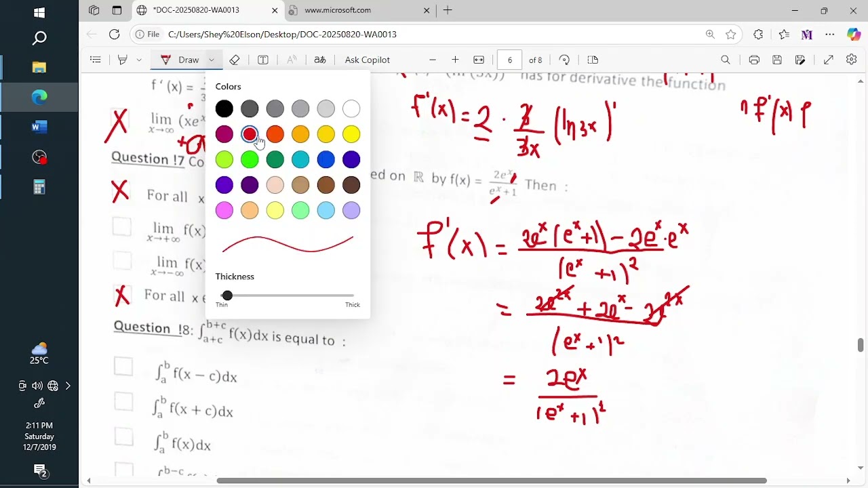Choose the bright yellow color swatch
868x488 pixels.
351,134
